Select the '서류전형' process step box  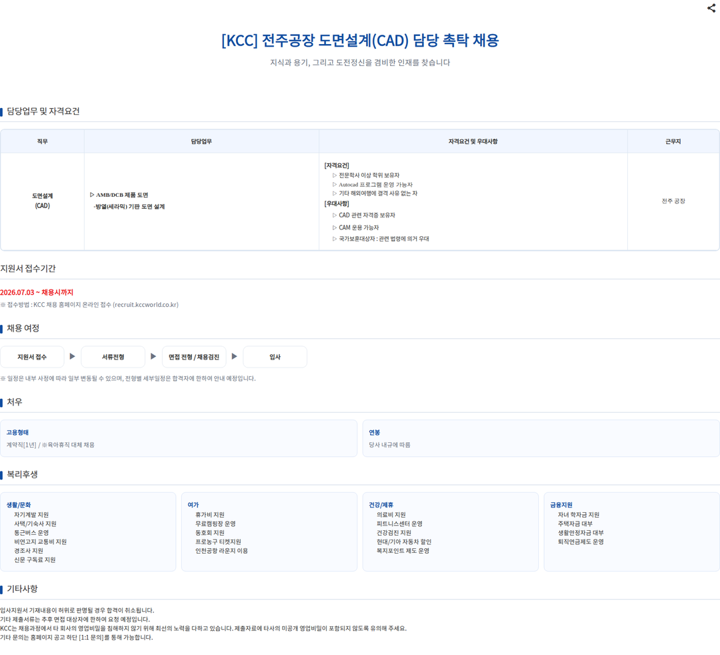[x=113, y=357]
